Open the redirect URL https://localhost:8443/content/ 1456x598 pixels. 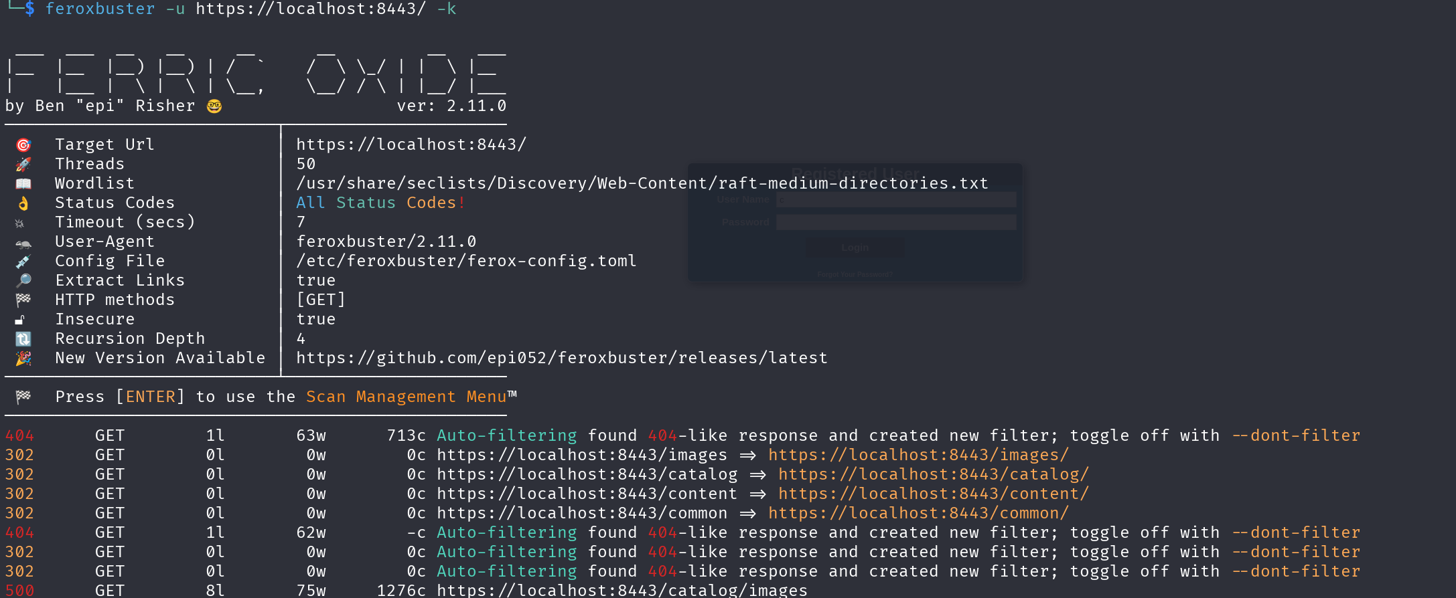pyautogui.click(x=934, y=494)
